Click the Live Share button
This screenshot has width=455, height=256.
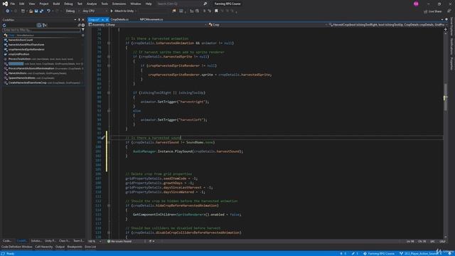pyautogui.click(x=432, y=11)
